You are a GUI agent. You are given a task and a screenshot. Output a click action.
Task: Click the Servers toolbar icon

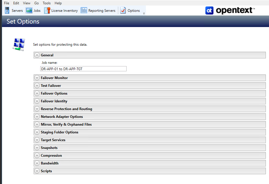click(7, 11)
